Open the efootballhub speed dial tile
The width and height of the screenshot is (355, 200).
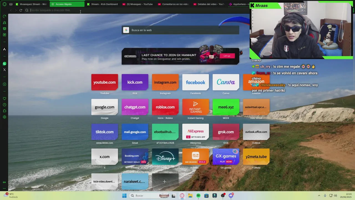165,132
